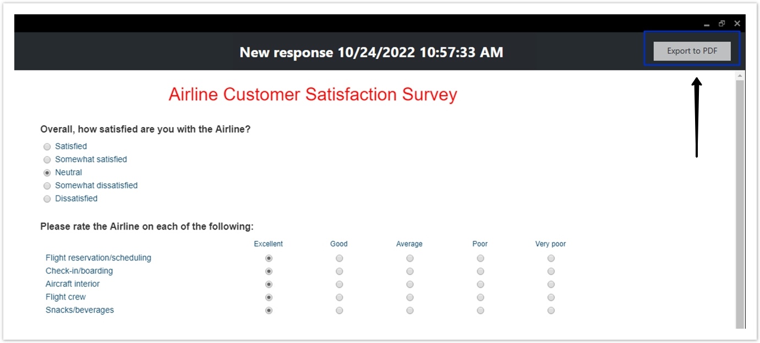Image resolution: width=760 pixels, height=343 pixels.
Task: Rate Flight crew as Average
Action: pyautogui.click(x=410, y=297)
